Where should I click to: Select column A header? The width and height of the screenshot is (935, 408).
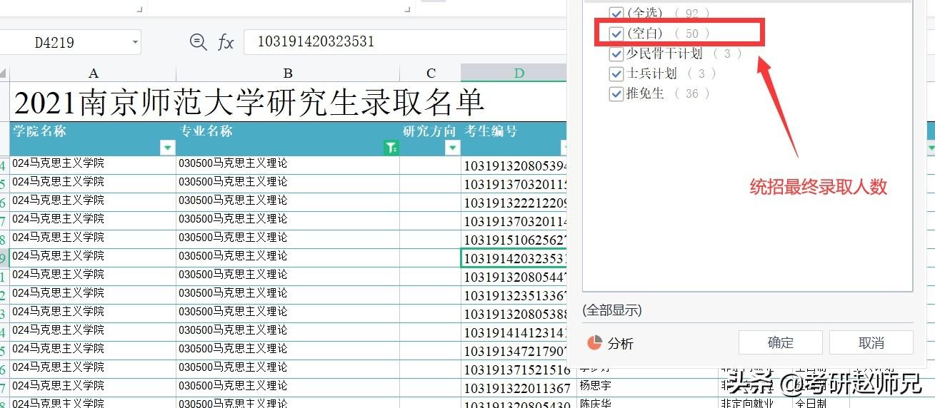[x=93, y=73]
